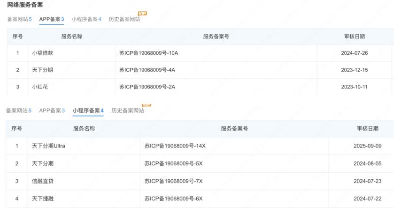Click the review date 2024-08-05
This screenshot has height=213, width=401.
coord(368,163)
